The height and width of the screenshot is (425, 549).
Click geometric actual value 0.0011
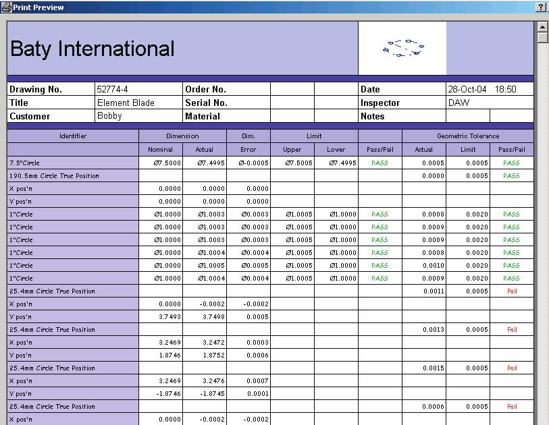(434, 291)
